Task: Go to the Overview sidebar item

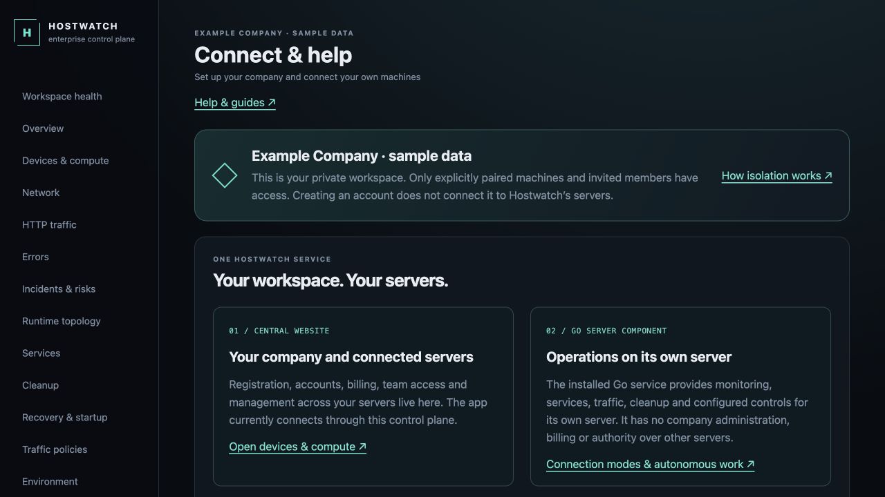Action: click(x=43, y=128)
